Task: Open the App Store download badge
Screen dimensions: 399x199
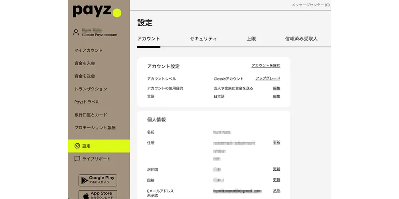Action: [98, 195]
